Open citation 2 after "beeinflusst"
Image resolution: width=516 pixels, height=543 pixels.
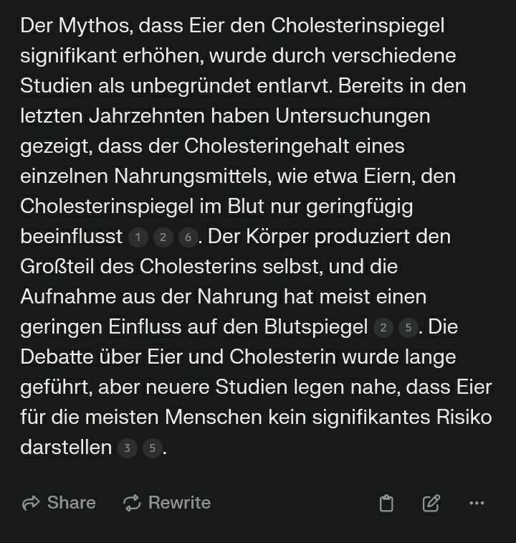click(x=163, y=237)
